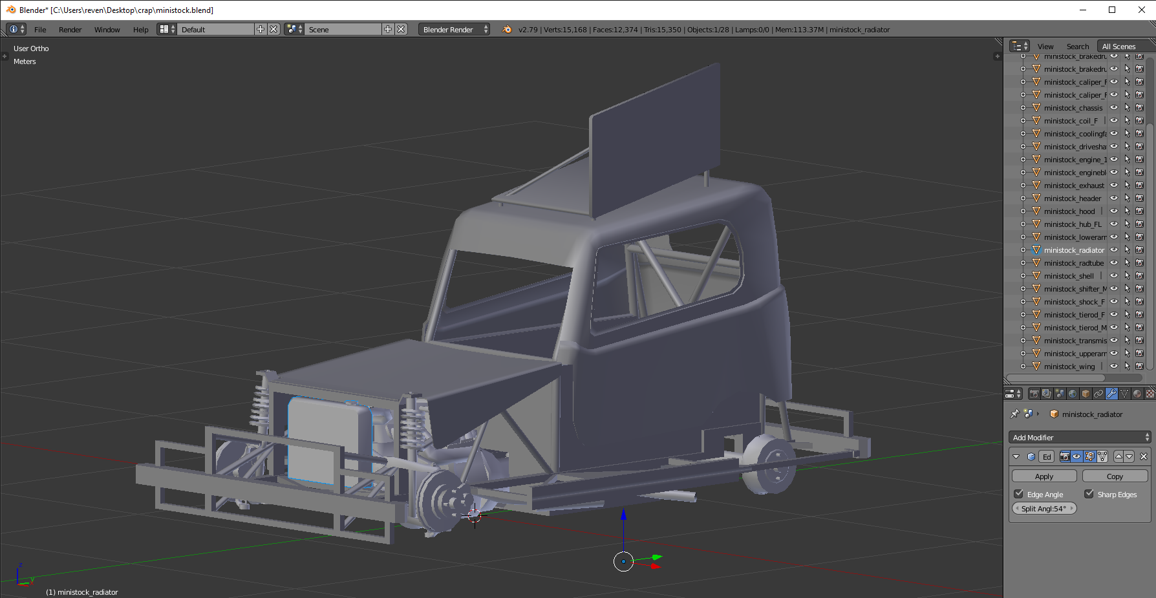
Task: Uncheck the Sharp Edges checkbox
Action: pyautogui.click(x=1089, y=494)
